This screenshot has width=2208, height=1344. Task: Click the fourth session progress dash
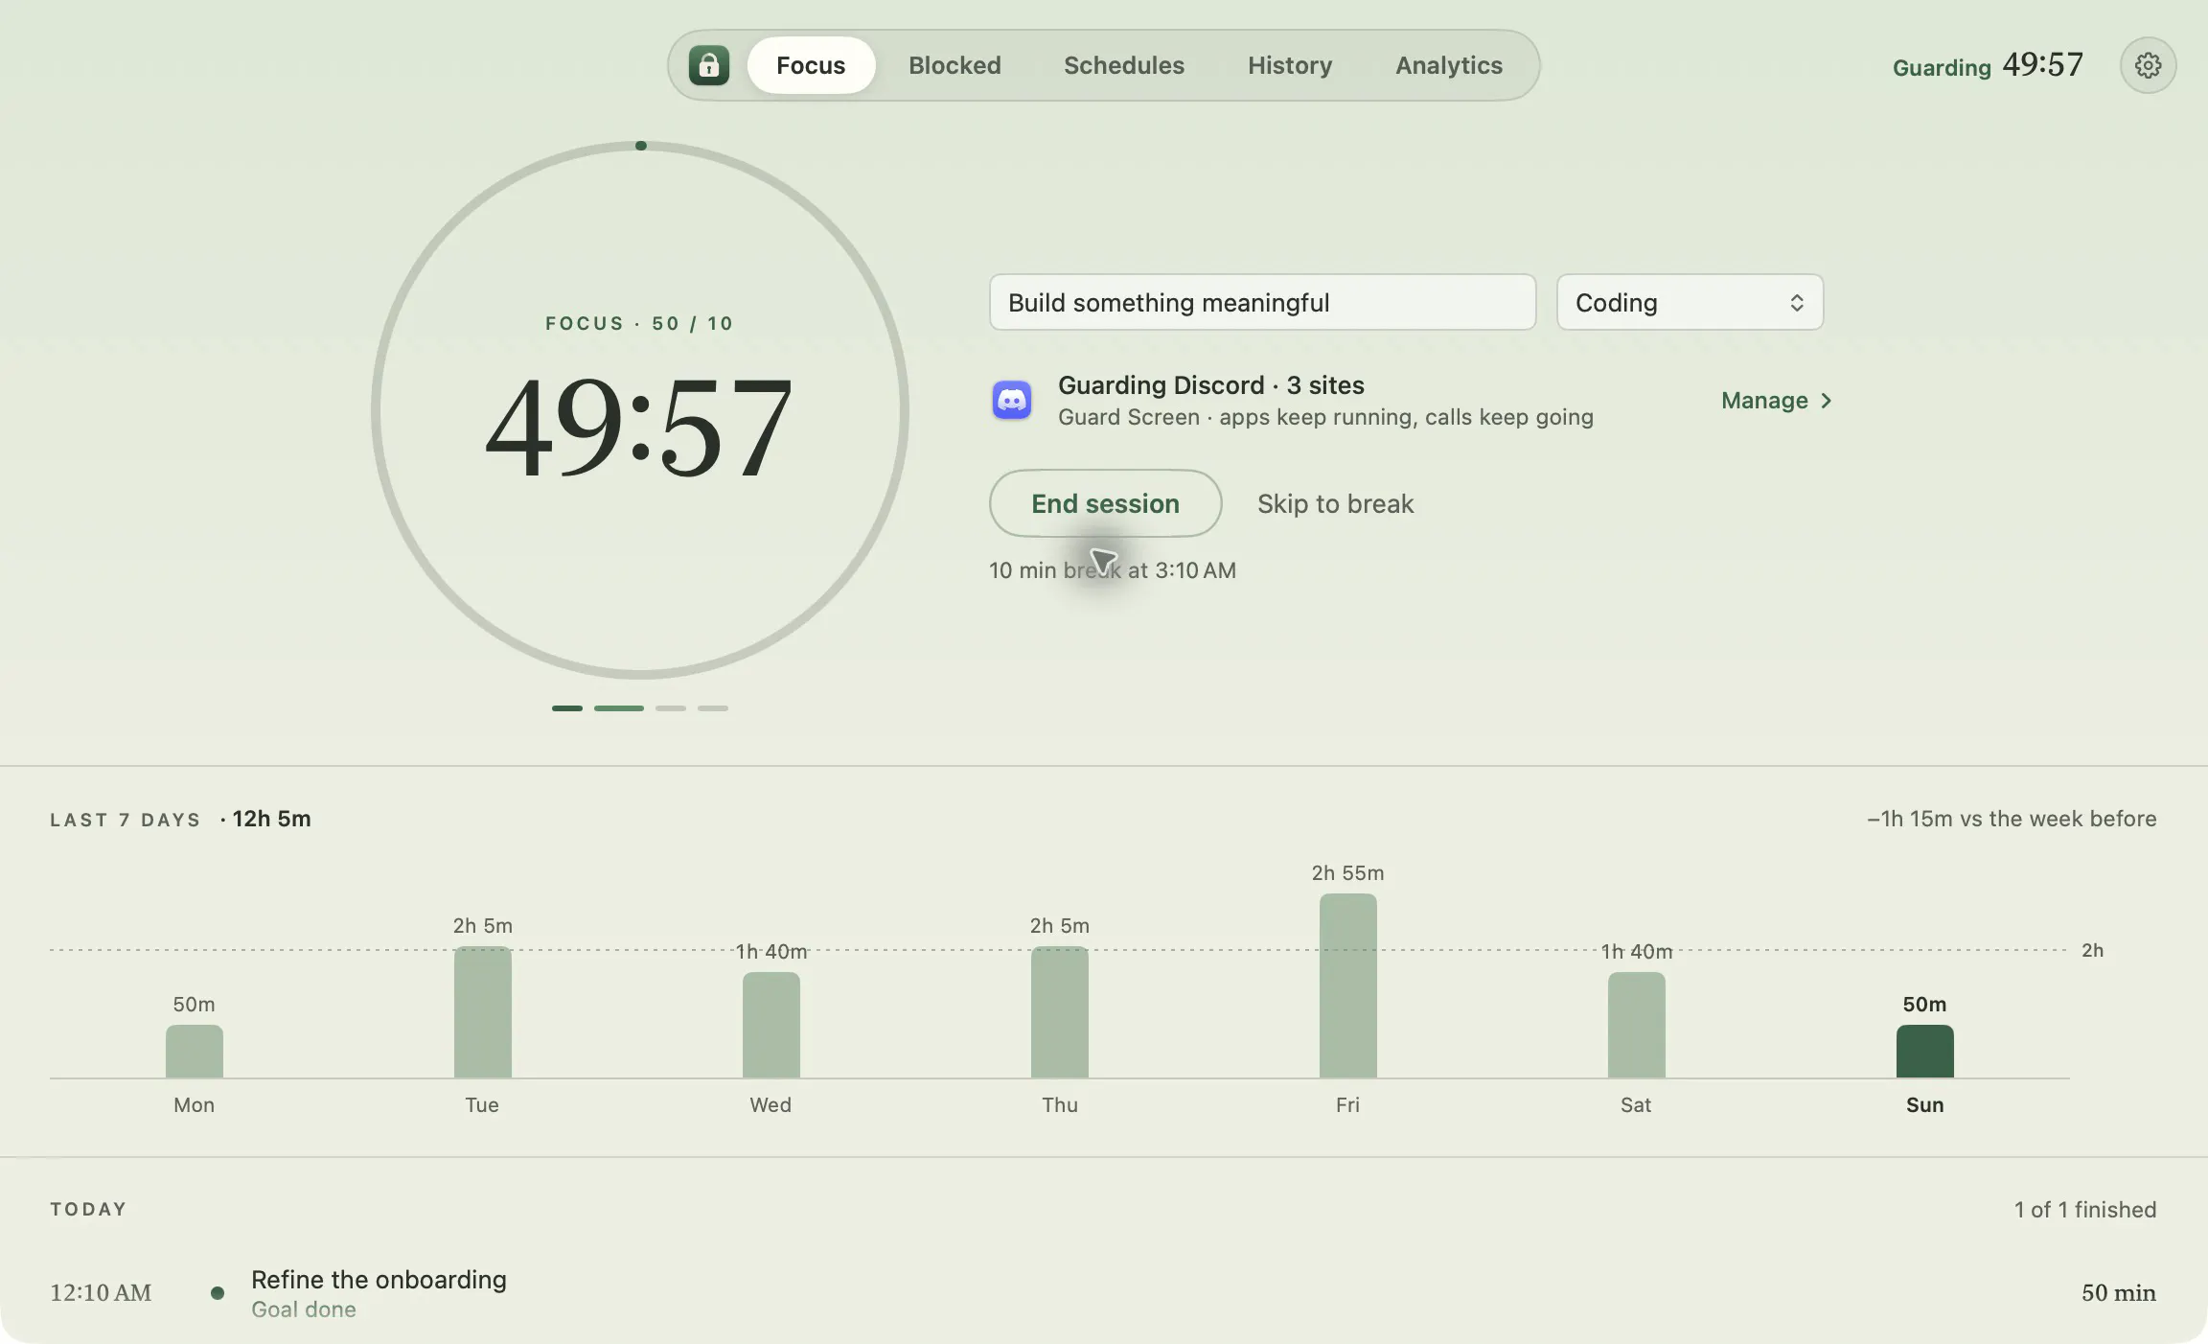pos(713,708)
